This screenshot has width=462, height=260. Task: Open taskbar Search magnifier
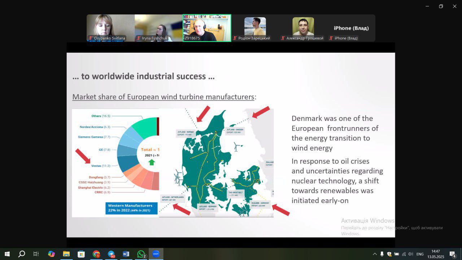22,254
